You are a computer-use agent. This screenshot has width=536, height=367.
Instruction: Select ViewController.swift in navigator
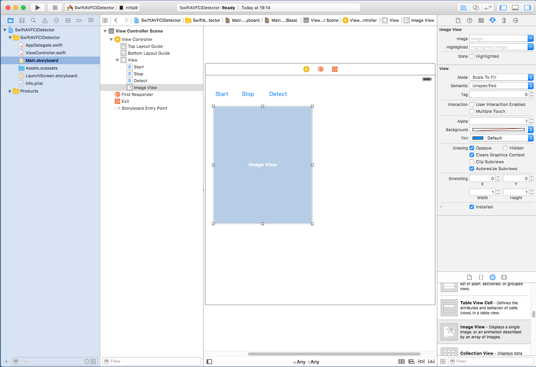point(45,53)
